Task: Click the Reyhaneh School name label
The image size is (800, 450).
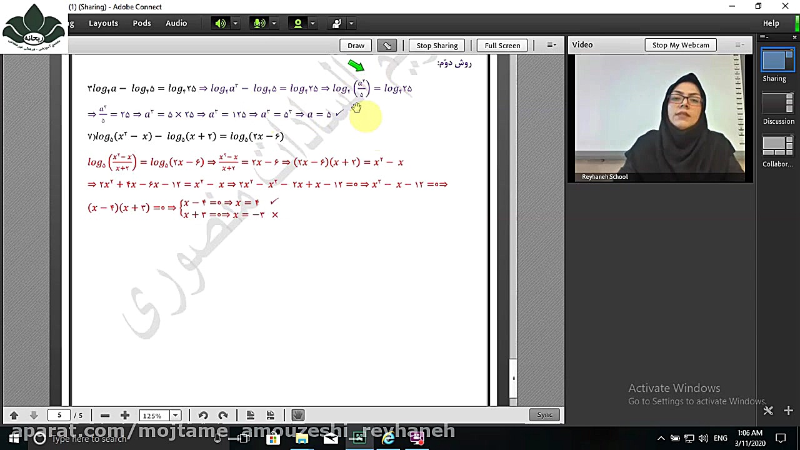Action: (604, 177)
